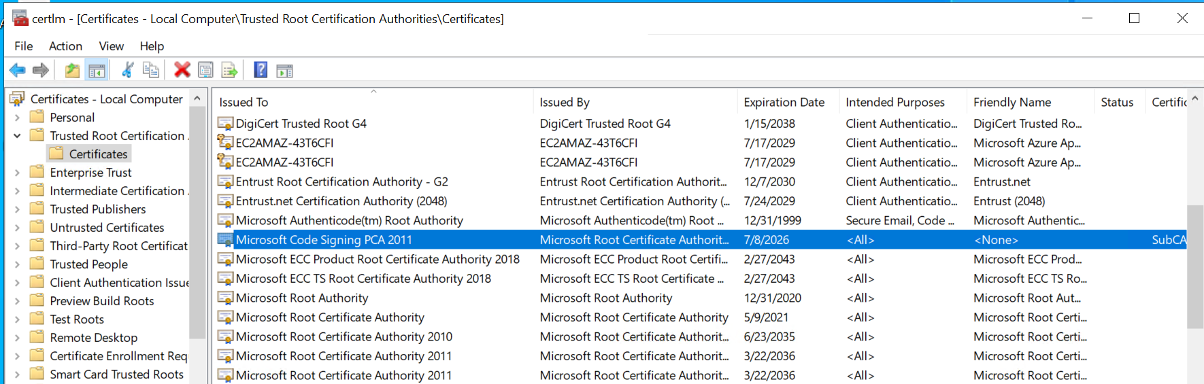This screenshot has width=1204, height=384.
Task: Click the red Delete X icon
Action: click(182, 70)
